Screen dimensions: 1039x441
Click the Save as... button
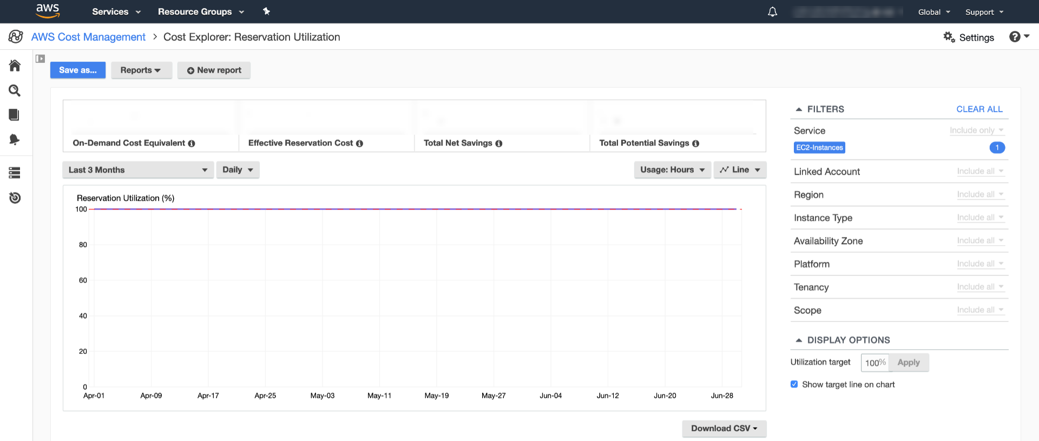pyautogui.click(x=78, y=70)
